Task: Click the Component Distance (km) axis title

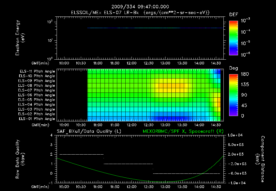Action: point(260,159)
